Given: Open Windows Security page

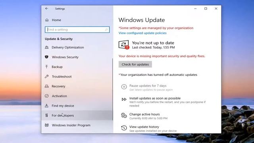Looking at the screenshot, I should point(65,57).
